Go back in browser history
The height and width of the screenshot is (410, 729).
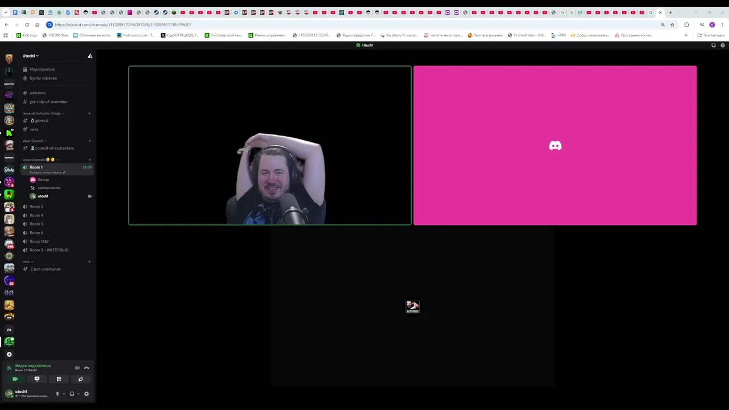point(6,24)
